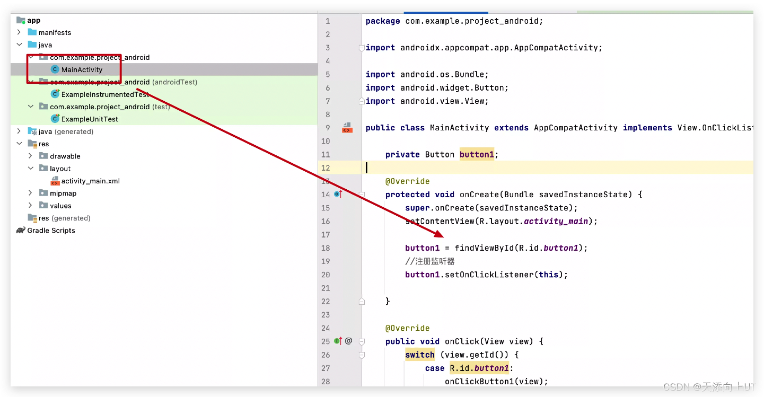Open related XML file gutter icon on line 9
764x397 pixels.
coord(347,127)
